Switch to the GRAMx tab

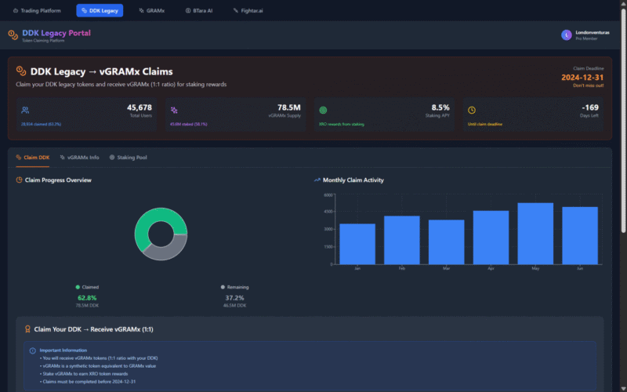pos(150,11)
